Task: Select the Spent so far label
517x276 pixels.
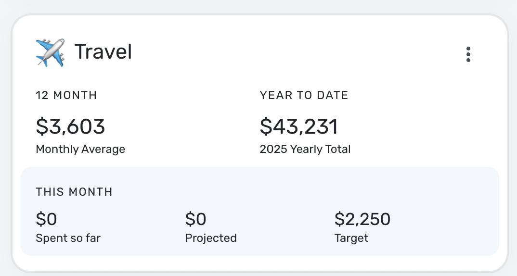Action: coord(68,238)
